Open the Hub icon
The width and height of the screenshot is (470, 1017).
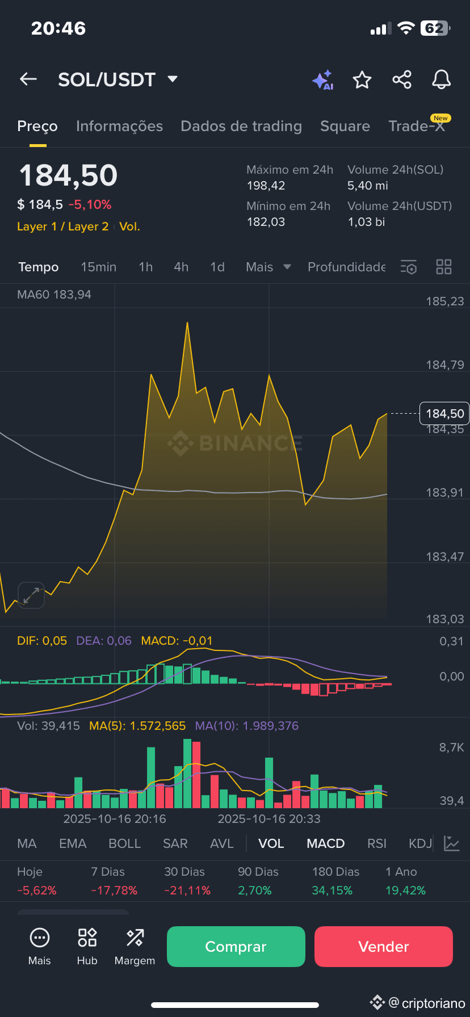[x=87, y=938]
